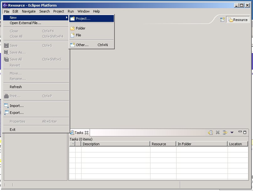Choose Exit from the File menu

pyautogui.click(x=36, y=130)
